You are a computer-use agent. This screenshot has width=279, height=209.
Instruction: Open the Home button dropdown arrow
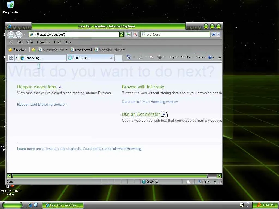coord(134,57)
